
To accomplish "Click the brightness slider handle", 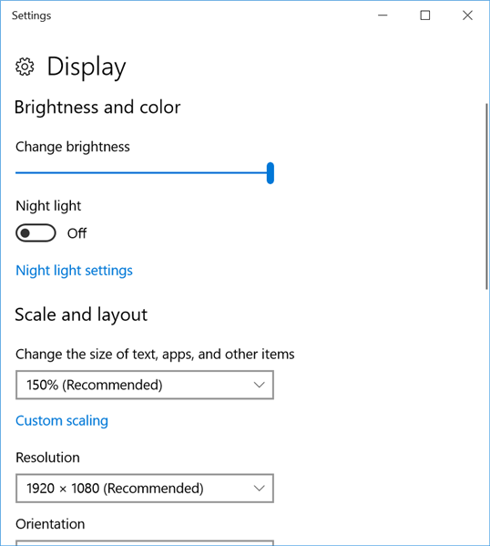I will click(x=271, y=172).
